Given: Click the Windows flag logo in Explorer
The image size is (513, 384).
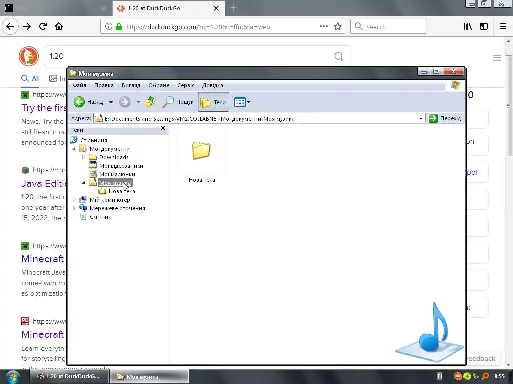Looking at the screenshot, I should pos(455,85).
